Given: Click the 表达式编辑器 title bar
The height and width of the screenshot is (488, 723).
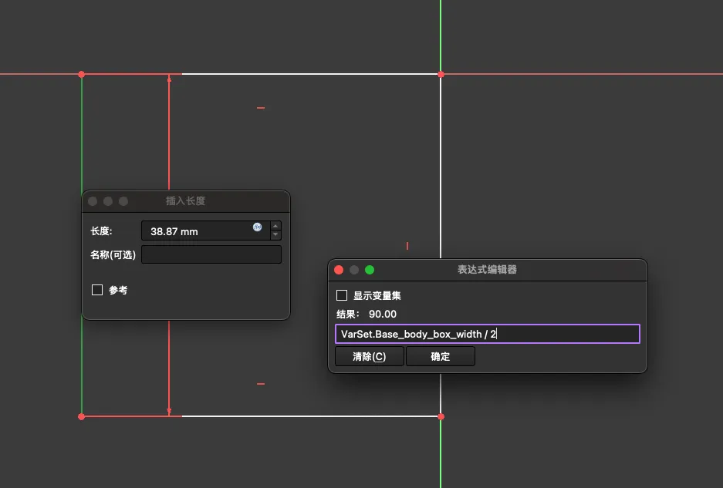Looking at the screenshot, I should [x=487, y=270].
